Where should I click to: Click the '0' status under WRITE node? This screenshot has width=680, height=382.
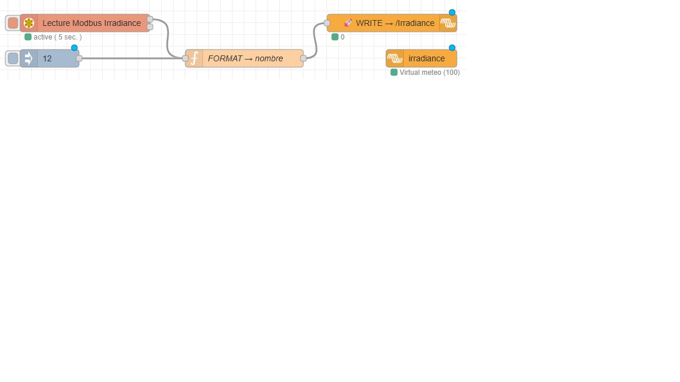pos(342,37)
